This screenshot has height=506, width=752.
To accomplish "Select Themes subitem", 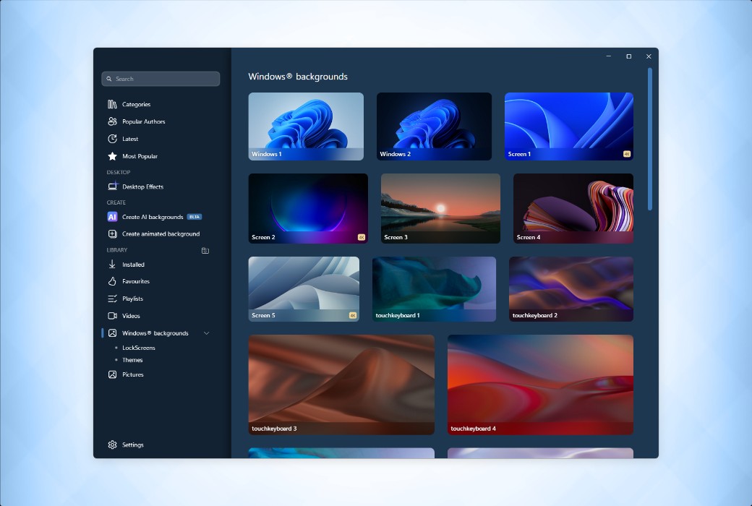I will point(132,360).
